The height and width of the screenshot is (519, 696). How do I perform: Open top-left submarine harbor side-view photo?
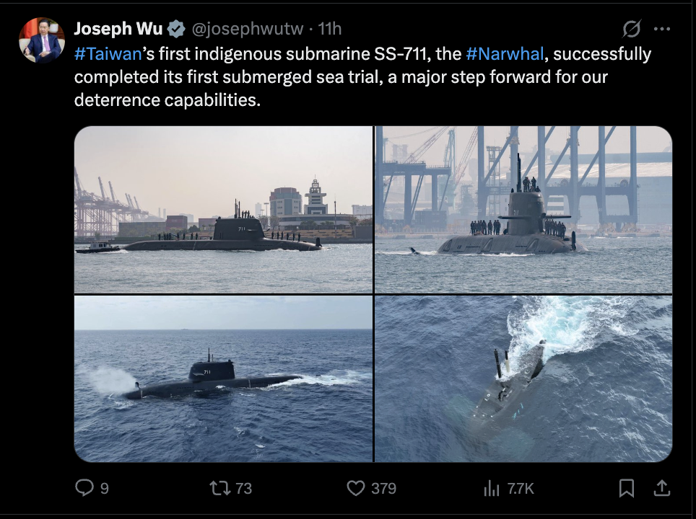pos(223,210)
